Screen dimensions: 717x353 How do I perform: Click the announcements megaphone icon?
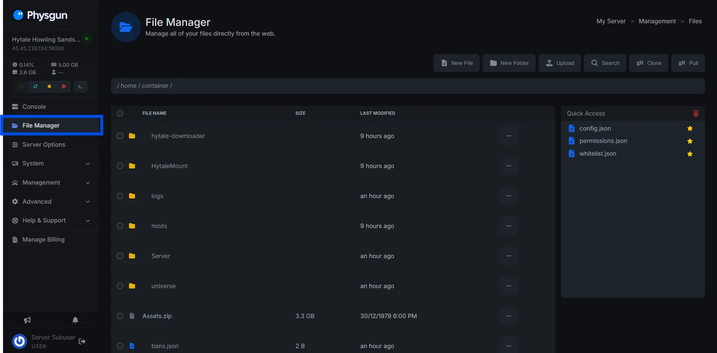coord(27,320)
